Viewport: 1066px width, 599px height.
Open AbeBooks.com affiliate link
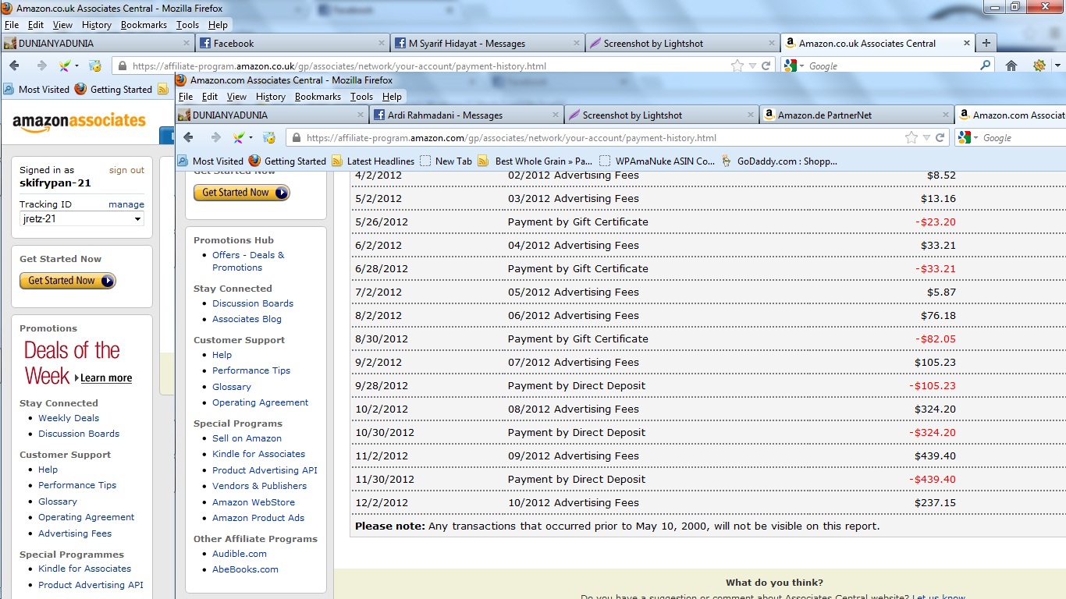[245, 569]
